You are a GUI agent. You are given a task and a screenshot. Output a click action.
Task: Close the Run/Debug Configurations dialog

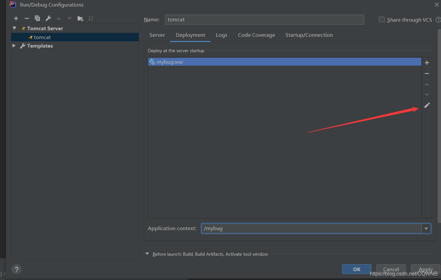[x=437, y=5]
